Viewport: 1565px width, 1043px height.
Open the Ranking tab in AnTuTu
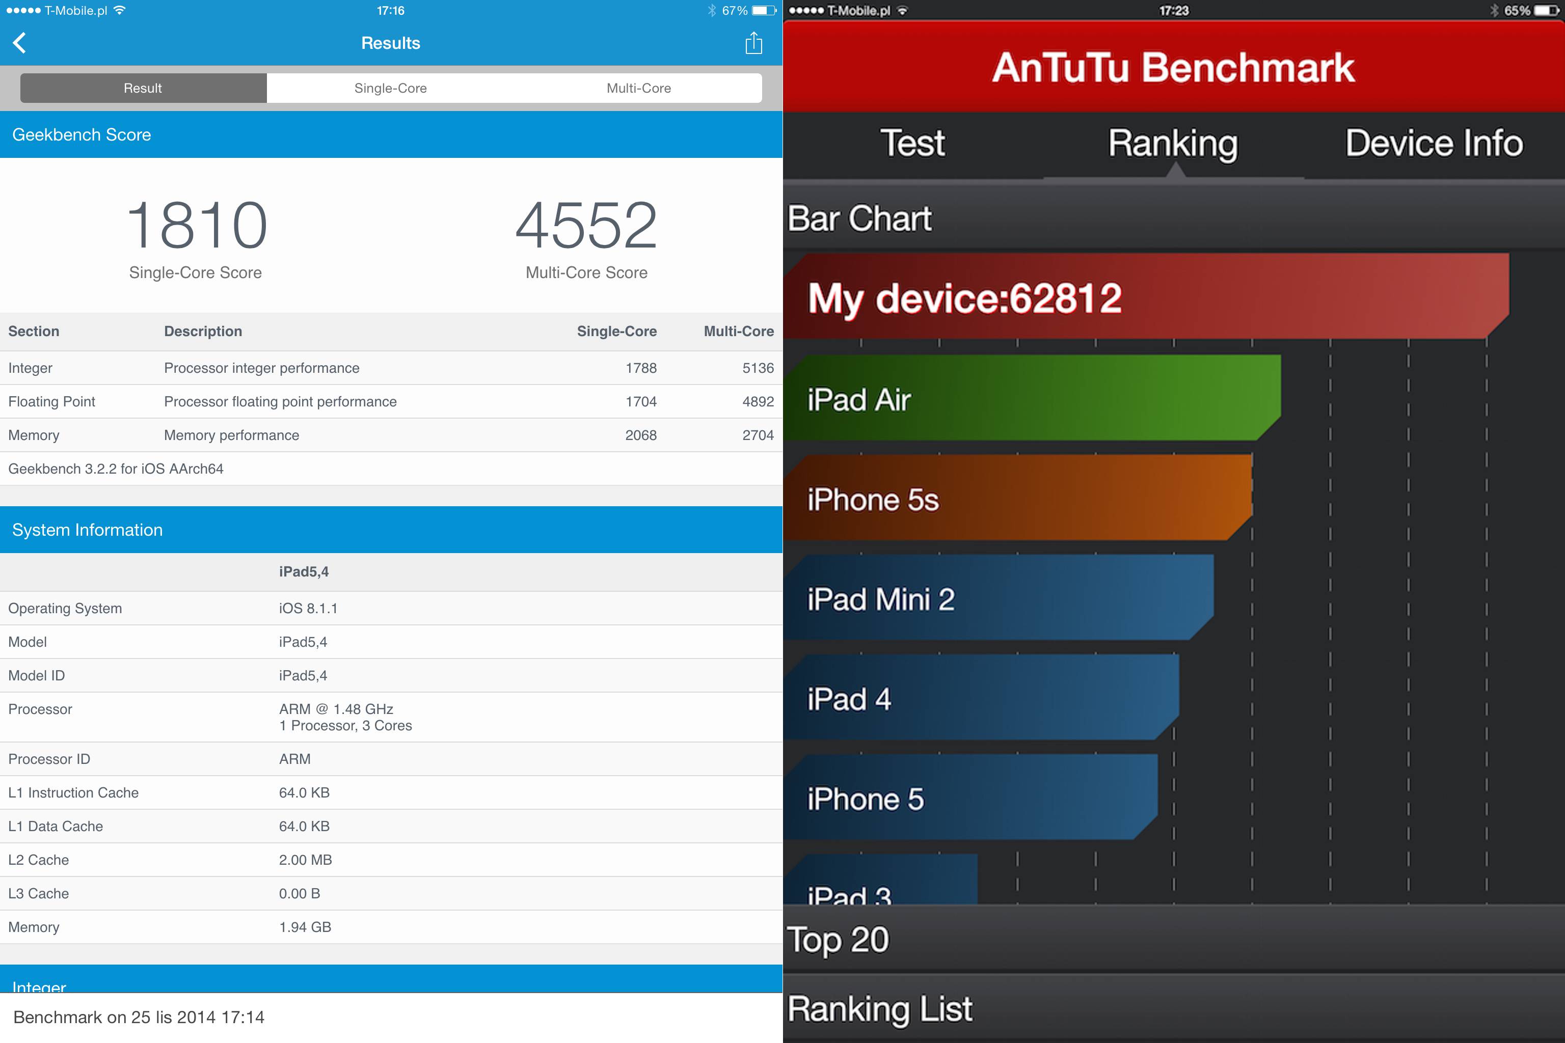(1173, 144)
